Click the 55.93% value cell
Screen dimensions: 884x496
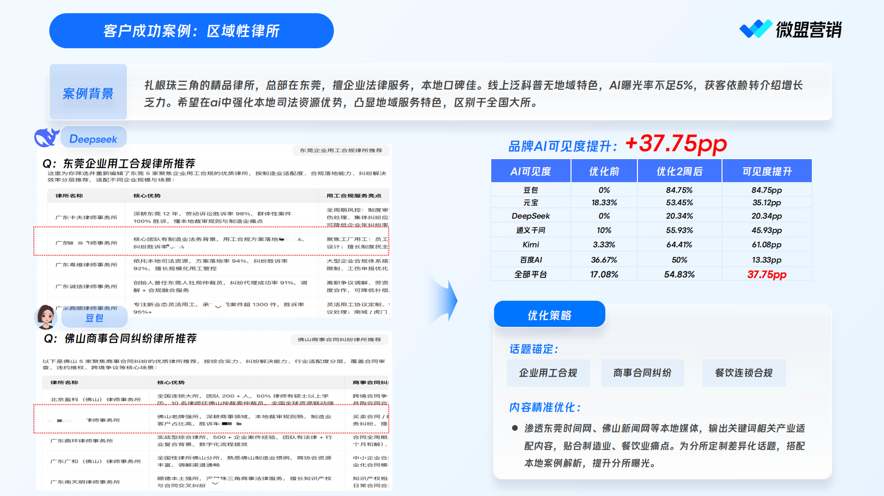(679, 230)
